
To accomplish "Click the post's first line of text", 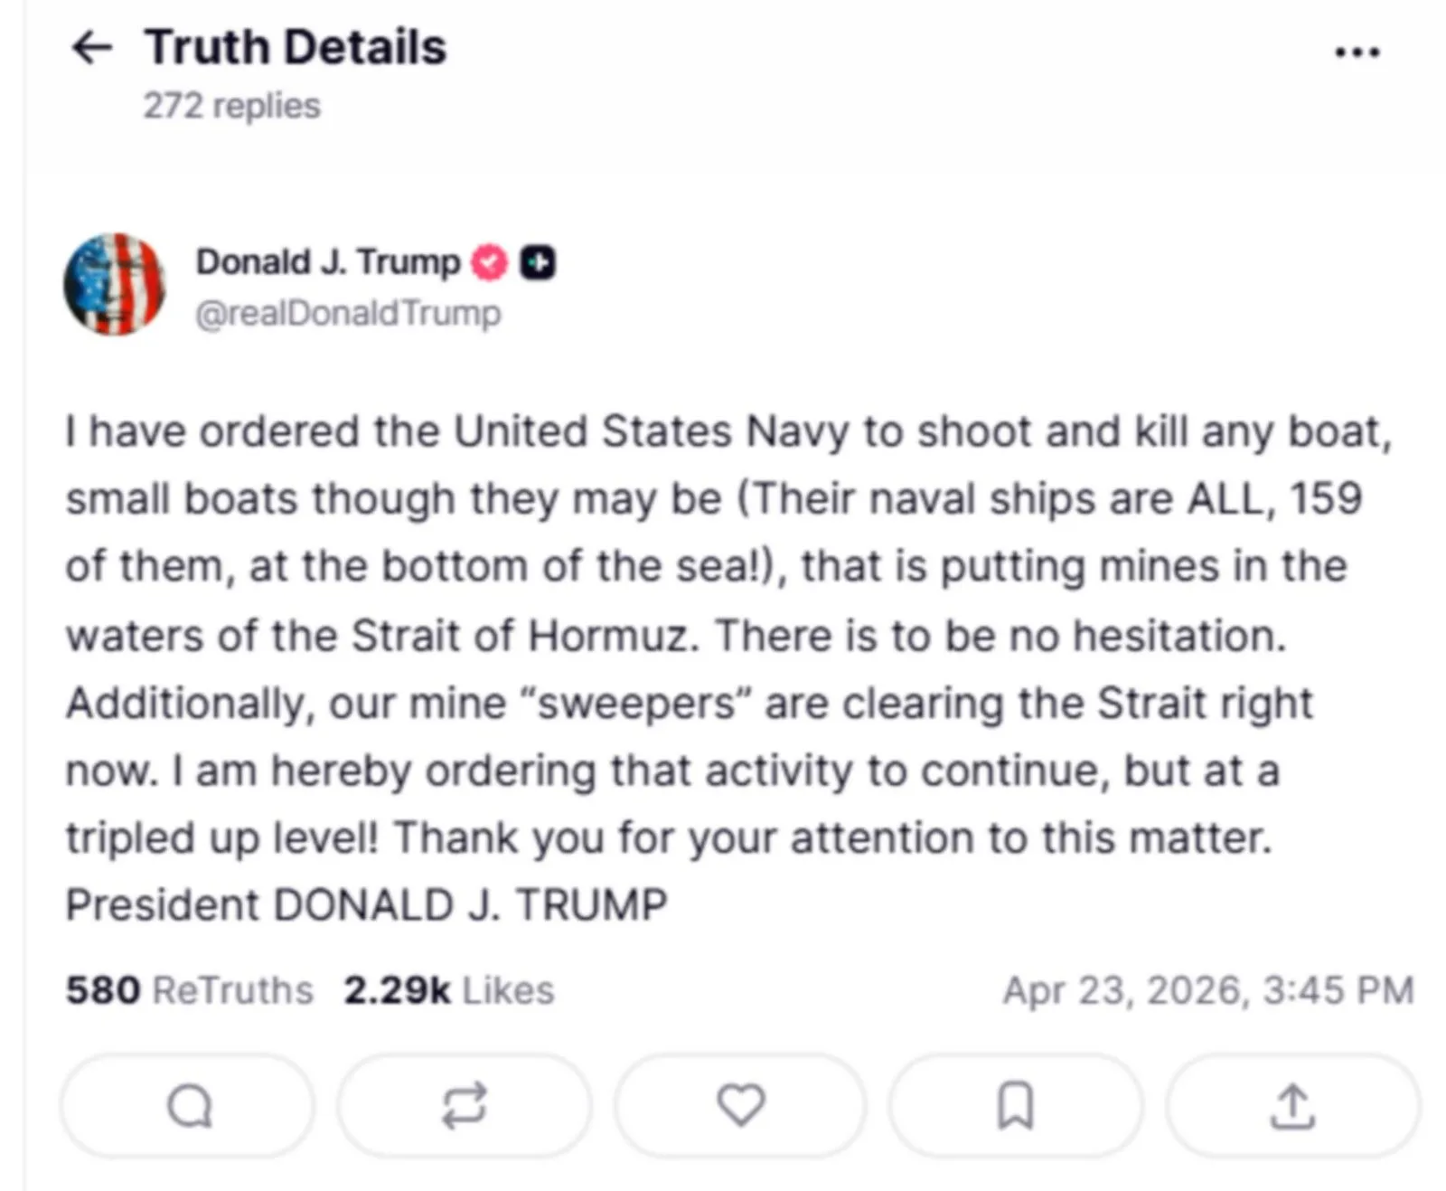I will [x=728, y=432].
